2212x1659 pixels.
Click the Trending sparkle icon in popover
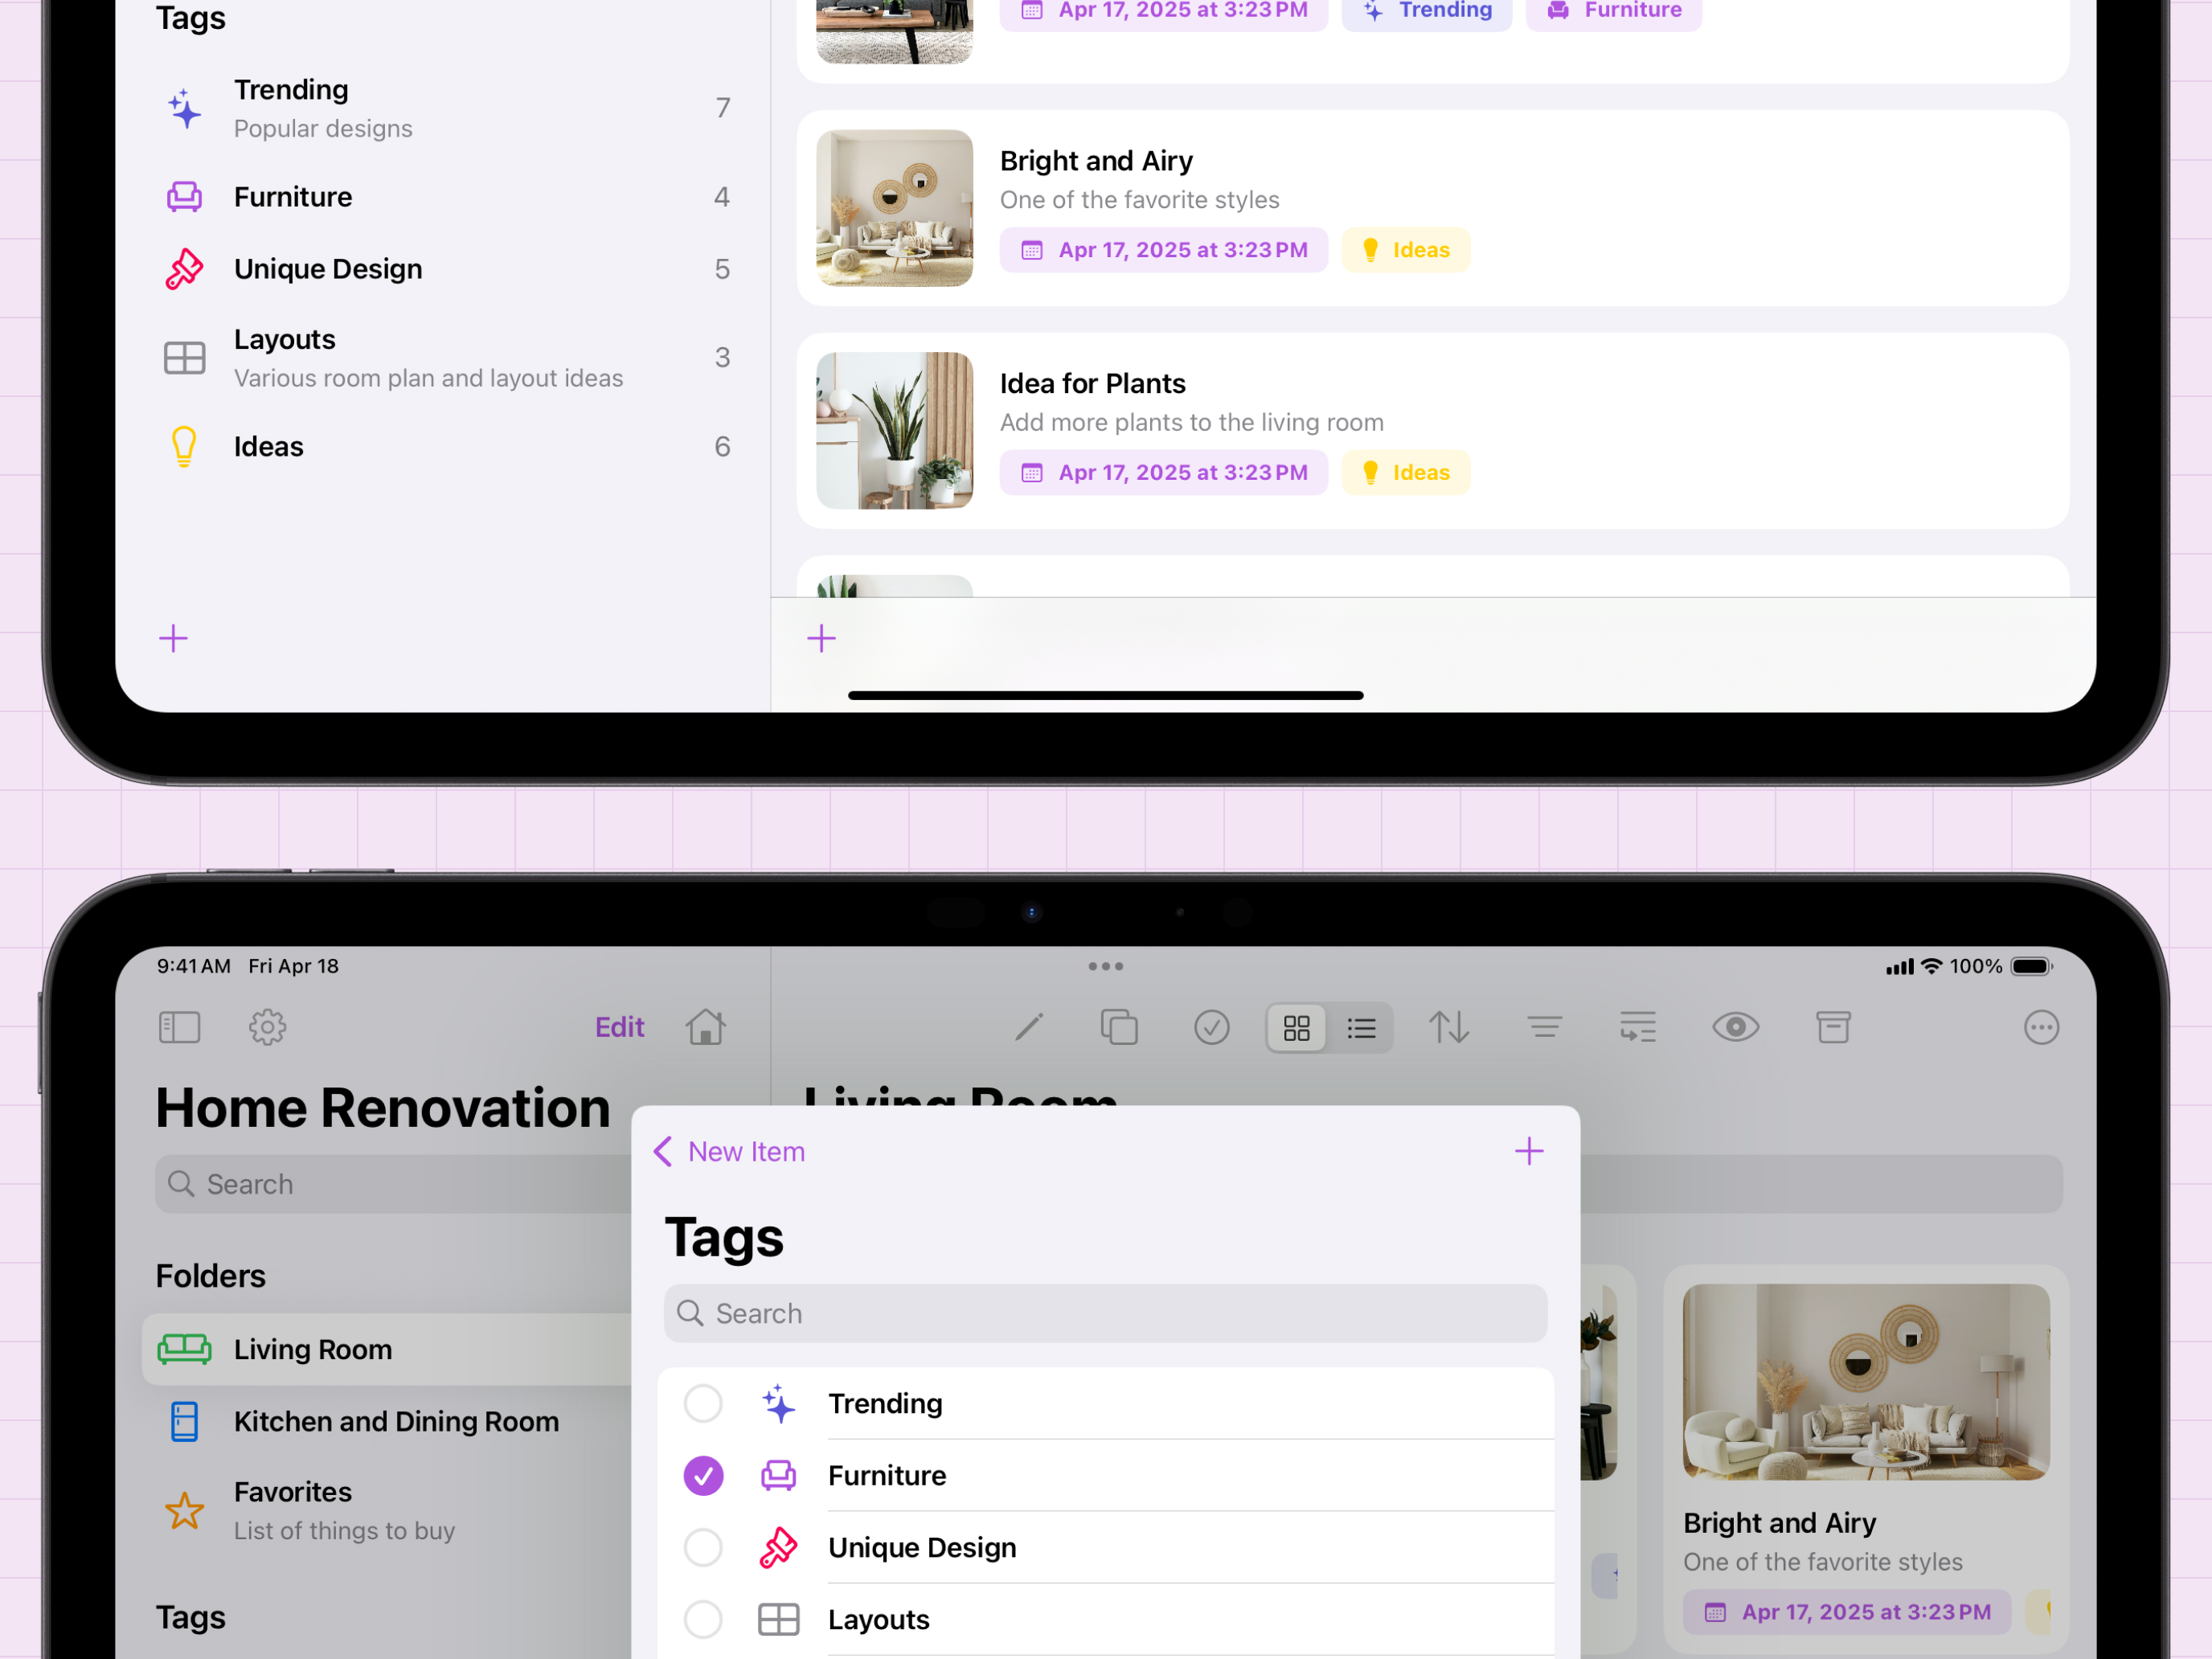coord(778,1403)
